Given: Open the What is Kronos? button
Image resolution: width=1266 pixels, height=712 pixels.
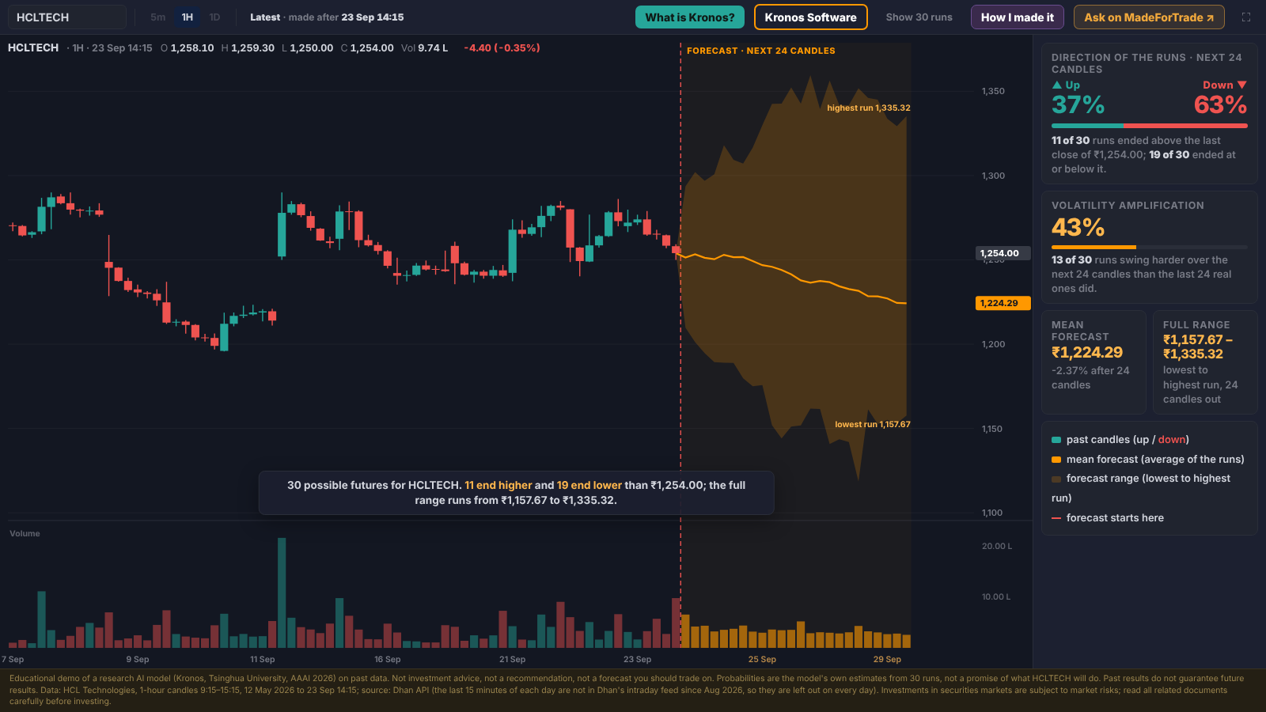Looking at the screenshot, I should tap(690, 17).
